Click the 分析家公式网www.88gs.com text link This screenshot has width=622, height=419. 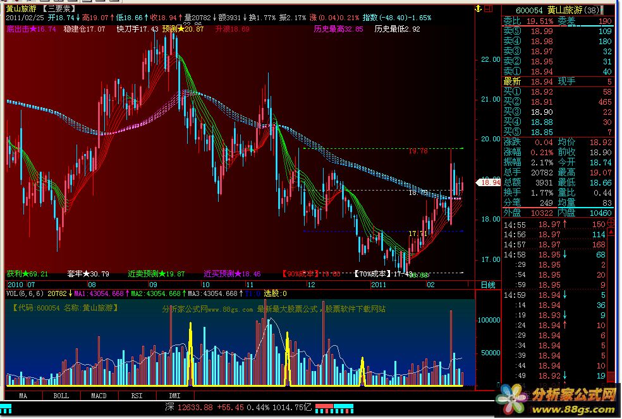tap(207, 309)
